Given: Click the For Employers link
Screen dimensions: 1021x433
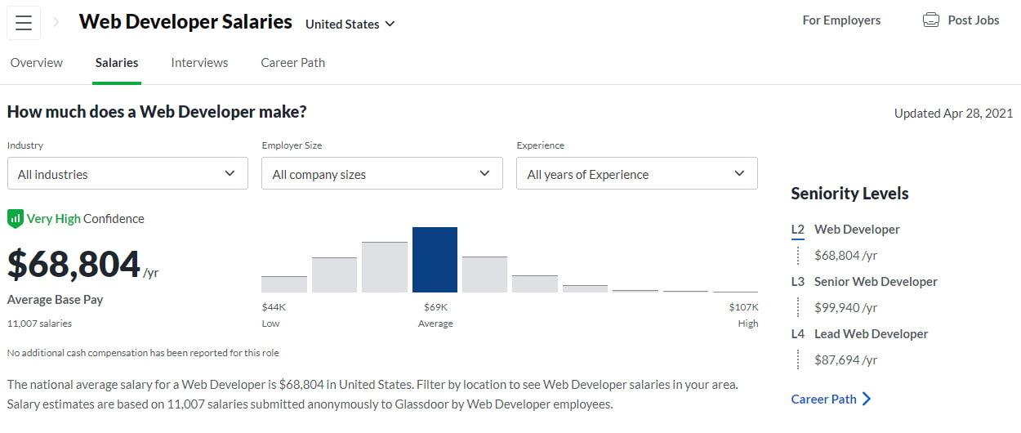Looking at the screenshot, I should click(841, 20).
